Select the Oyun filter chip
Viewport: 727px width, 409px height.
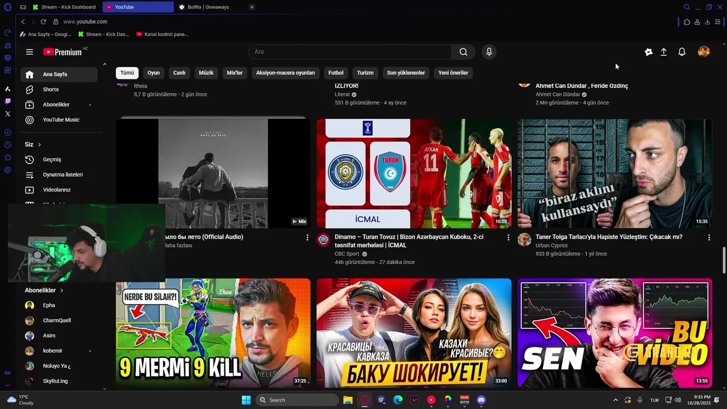pyautogui.click(x=153, y=73)
